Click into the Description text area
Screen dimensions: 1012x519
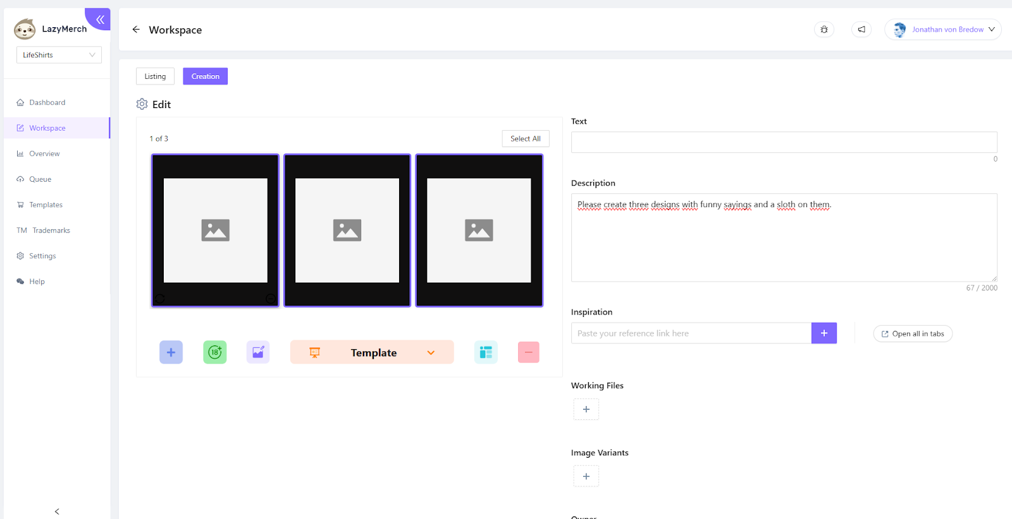click(x=784, y=237)
